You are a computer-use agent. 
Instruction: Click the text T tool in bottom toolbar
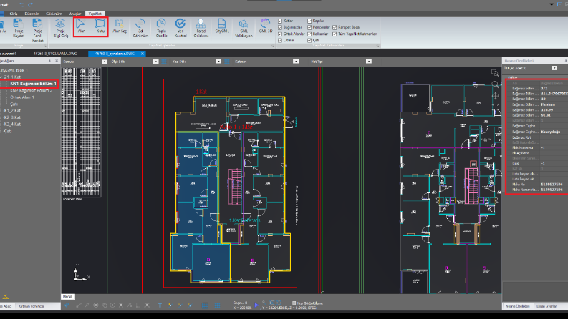pos(160,305)
